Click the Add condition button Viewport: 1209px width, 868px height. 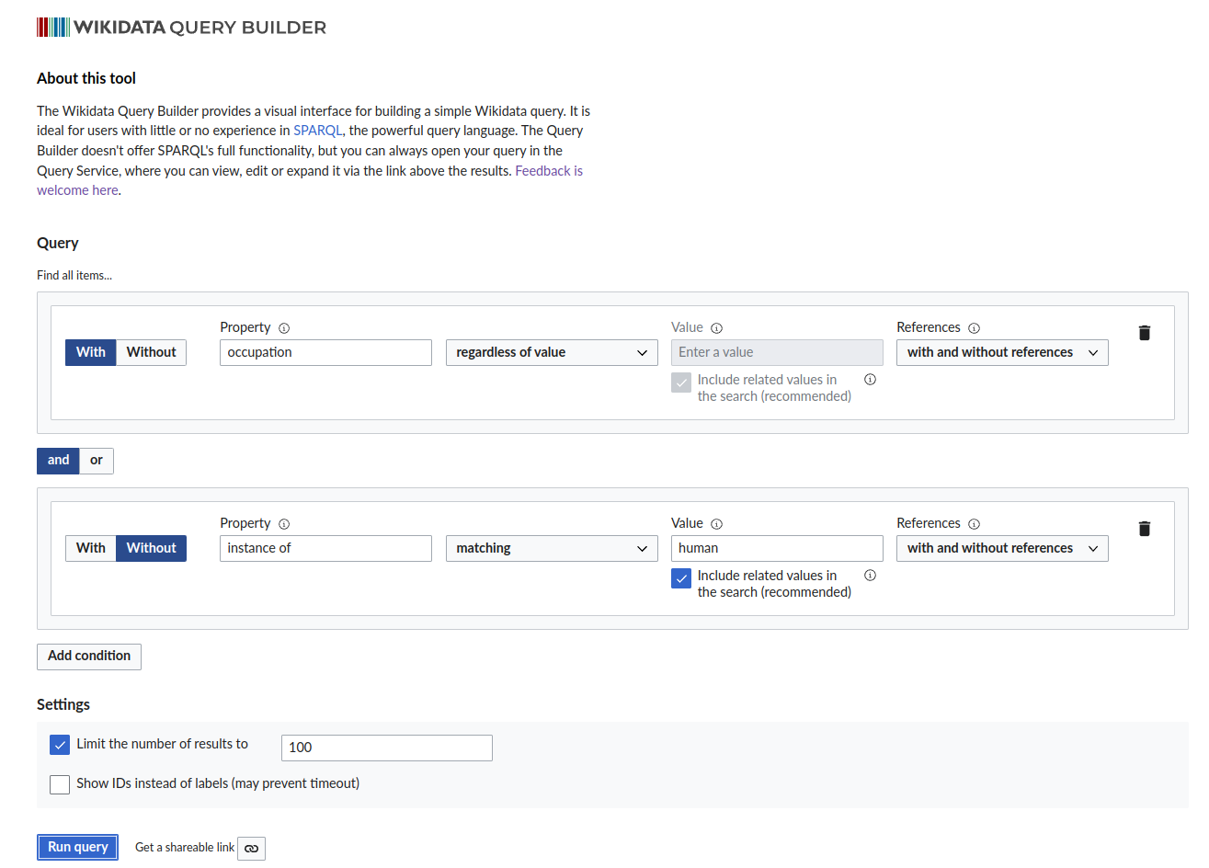tap(88, 657)
